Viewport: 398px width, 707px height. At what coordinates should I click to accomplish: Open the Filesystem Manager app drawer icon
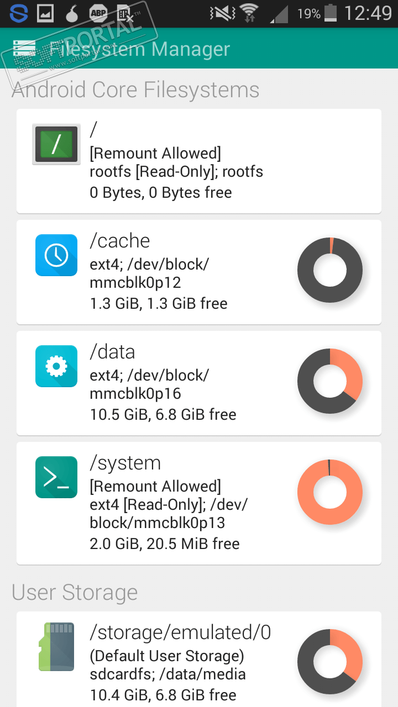tap(24, 49)
